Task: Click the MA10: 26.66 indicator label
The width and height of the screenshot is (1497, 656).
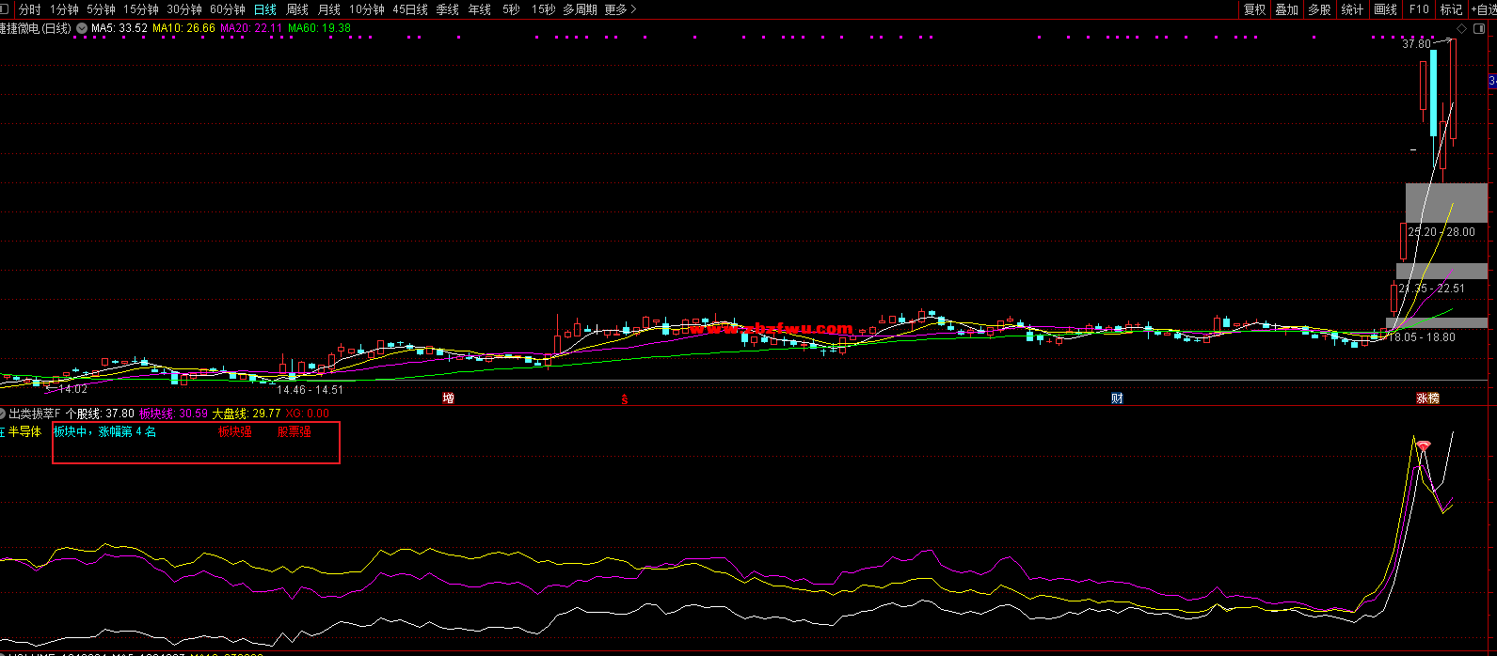Action: click(184, 28)
